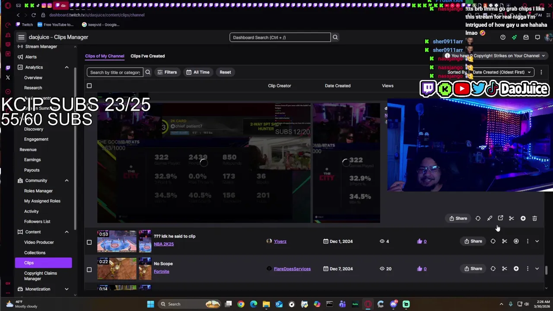Check the 'No Scope' row checkbox
The width and height of the screenshot is (553, 311).
coord(89,270)
